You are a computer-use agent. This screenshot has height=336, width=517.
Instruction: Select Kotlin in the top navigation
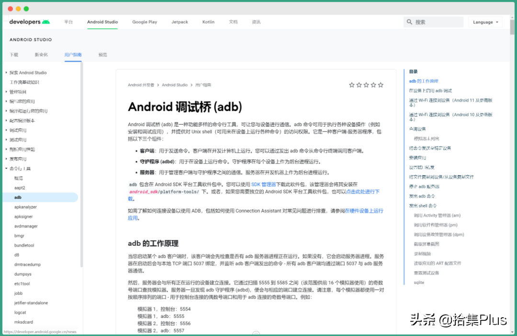pos(208,22)
